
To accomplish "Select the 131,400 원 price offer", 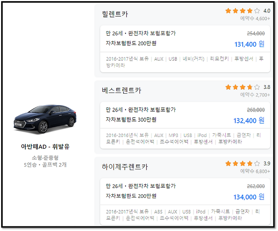I will [x=249, y=44].
